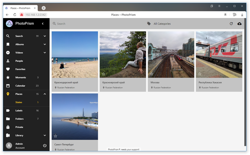Open a new browser tab
The image size is (250, 155).
[43, 8]
